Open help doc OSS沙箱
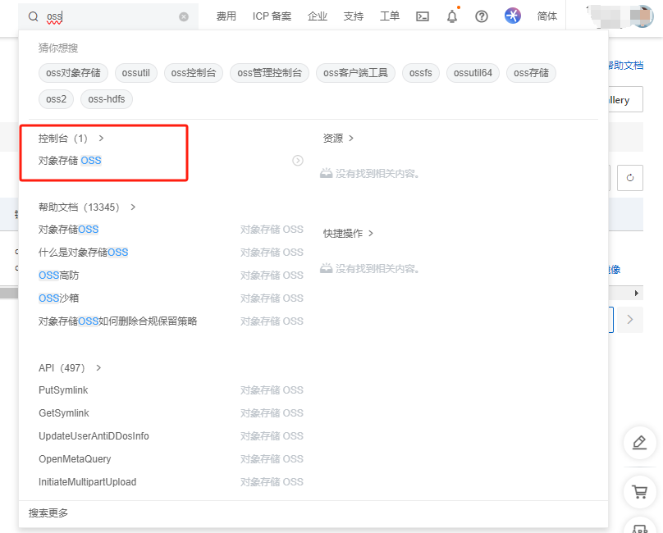This screenshot has width=663, height=533. [59, 298]
